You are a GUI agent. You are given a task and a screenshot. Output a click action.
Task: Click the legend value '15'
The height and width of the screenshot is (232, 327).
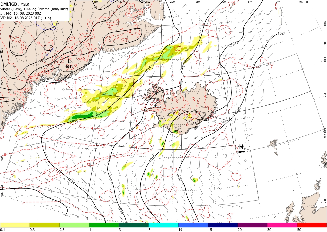click(x=210, y=230)
